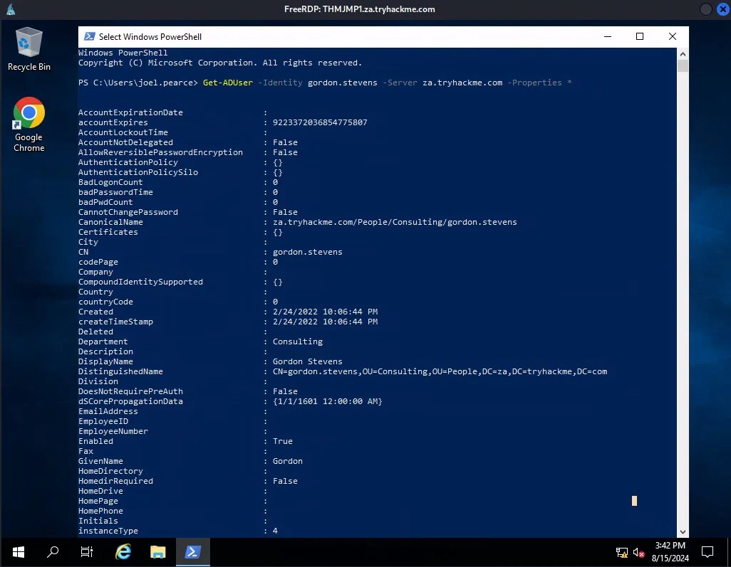
Task: Click the Department value Consulting
Action: pos(297,341)
